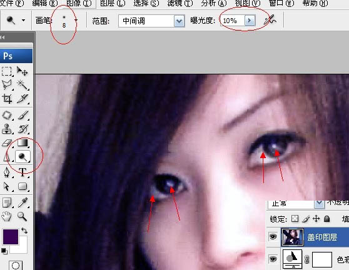Image resolution: width=349 pixels, height=270 pixels.
Task: Select the Rectangular Marquee tool
Action: click(x=7, y=71)
